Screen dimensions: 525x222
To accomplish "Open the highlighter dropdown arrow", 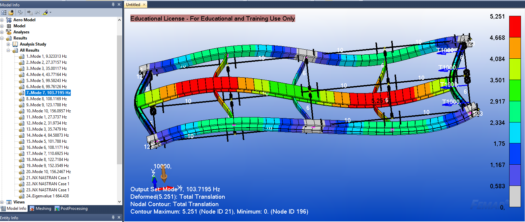I will tap(51, 12).
